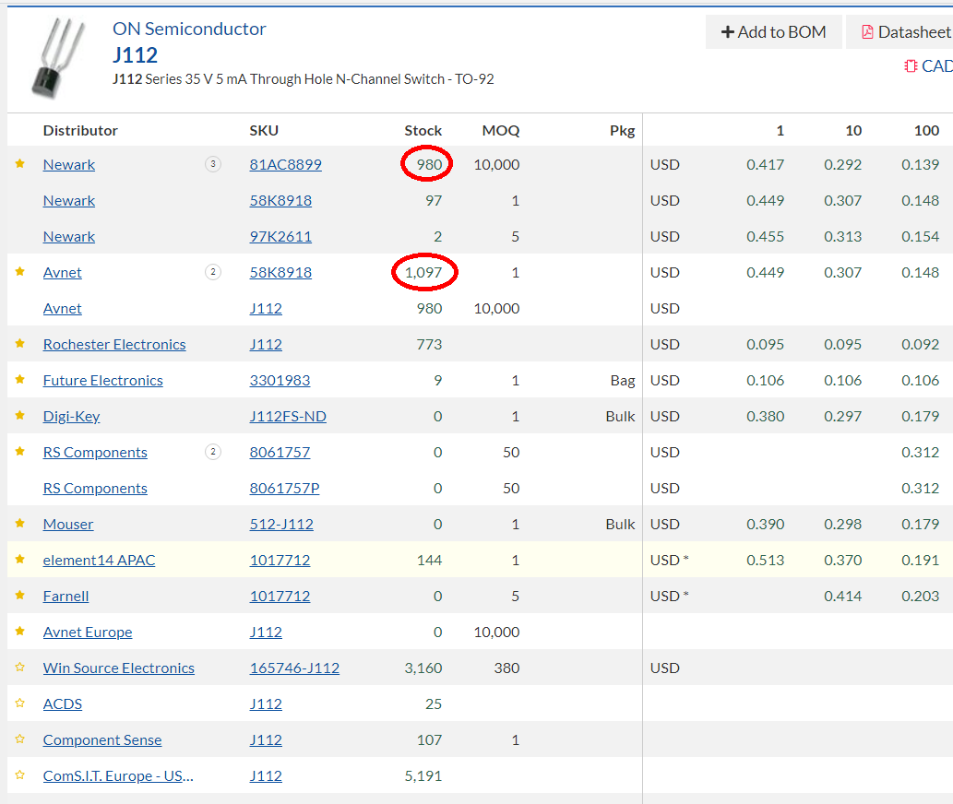The width and height of the screenshot is (953, 804).
Task: Open the RS Components link in row 8061757
Action: click(x=95, y=453)
